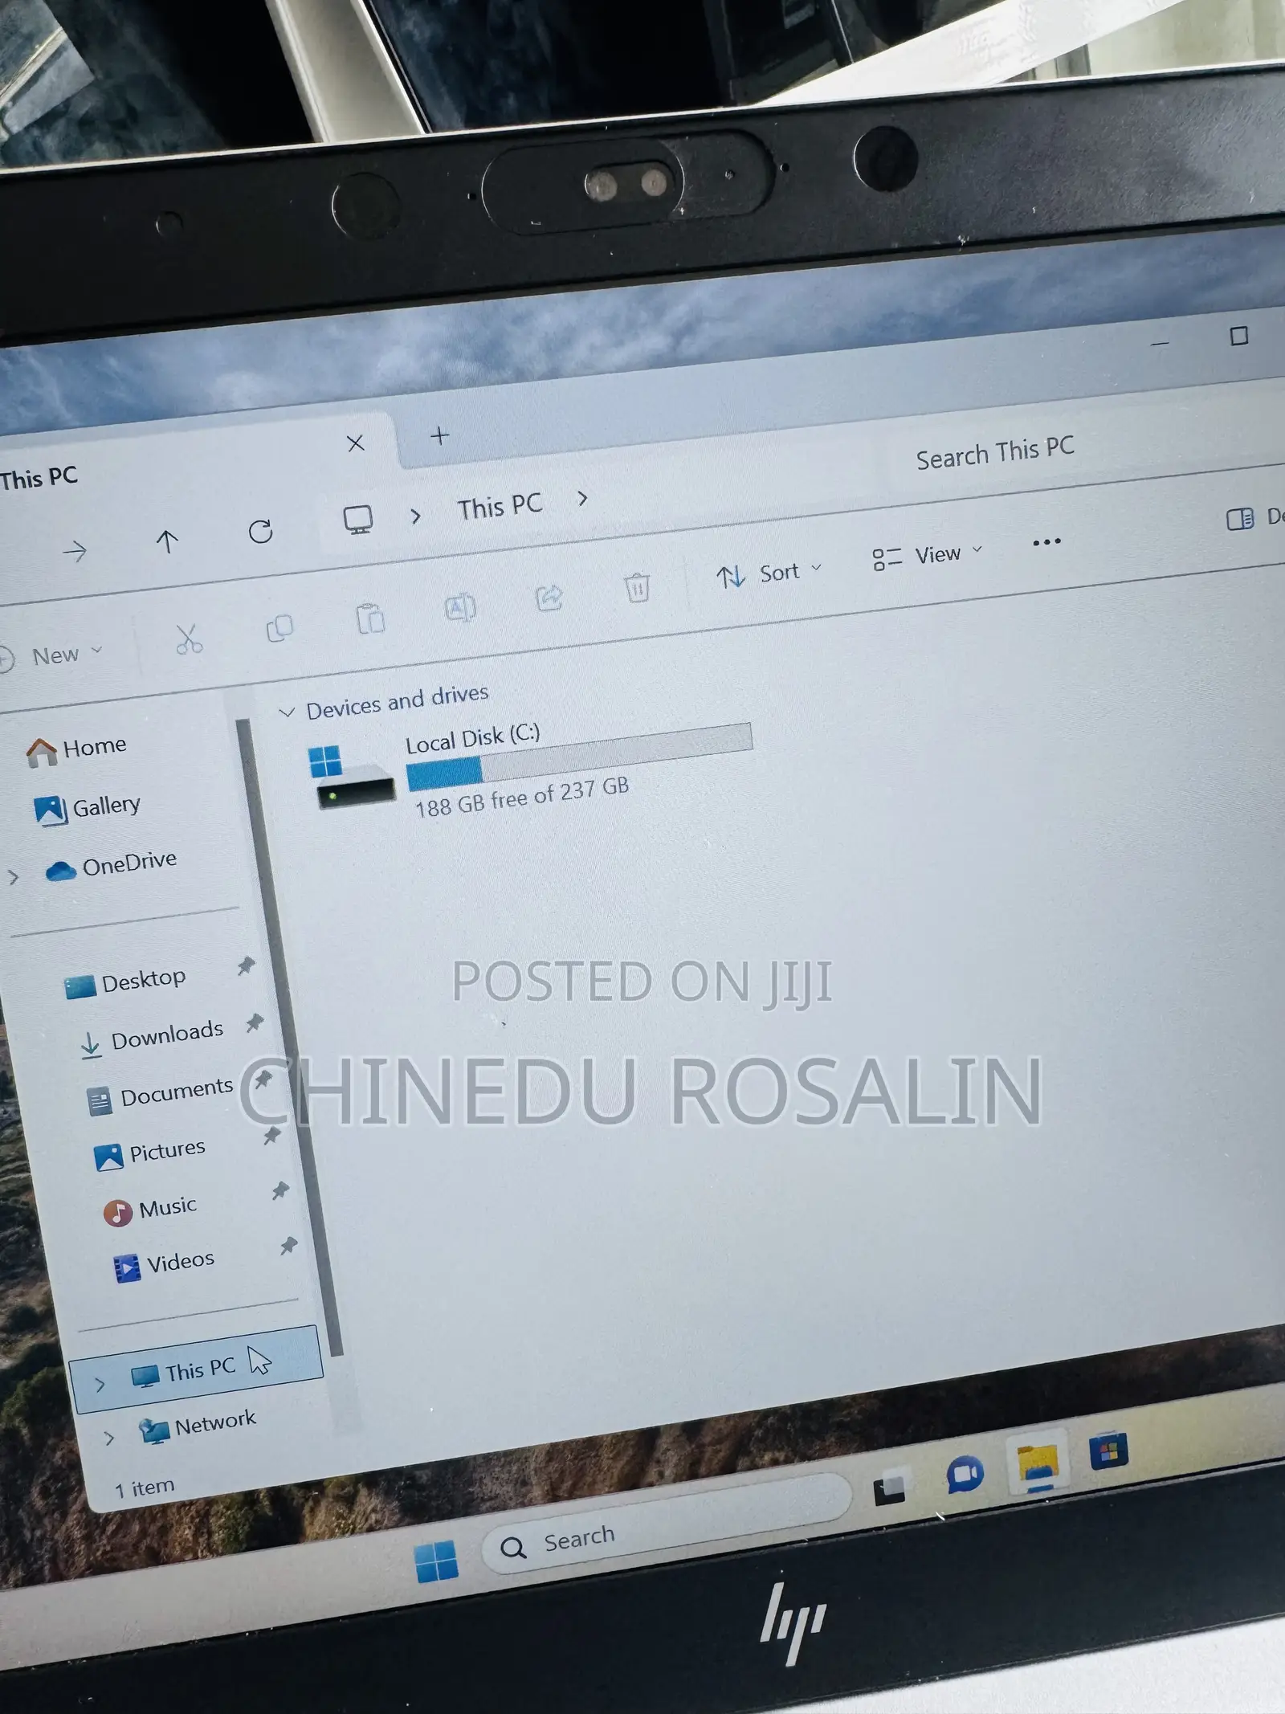The image size is (1285, 1714).
Task: Navigate forward with the arrow button
Action: 75,551
